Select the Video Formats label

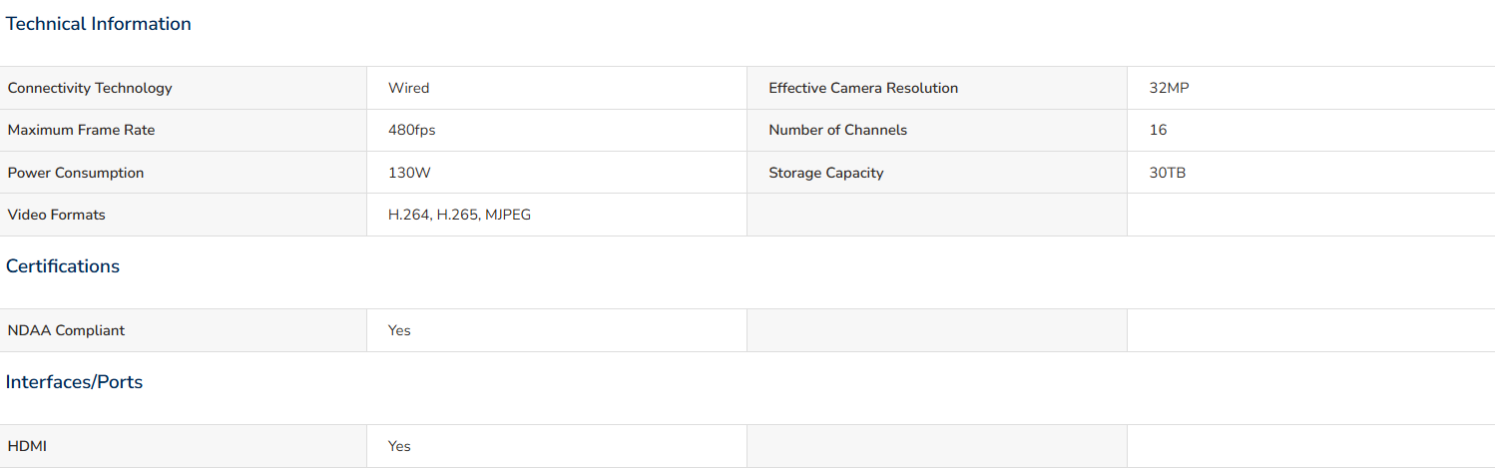[x=57, y=215]
